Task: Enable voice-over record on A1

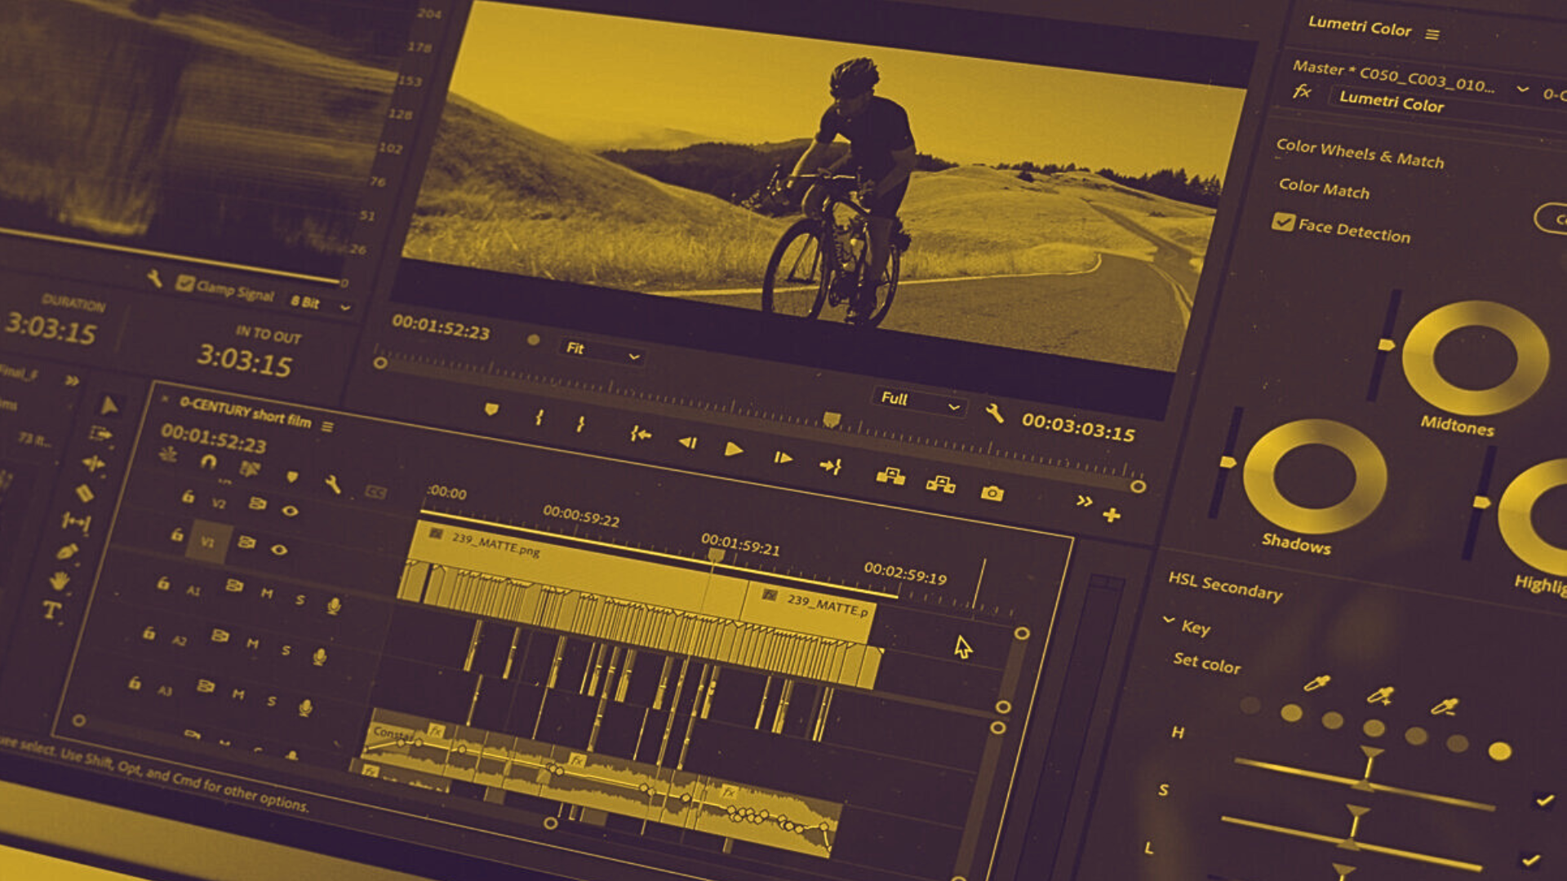Action: coord(333,605)
